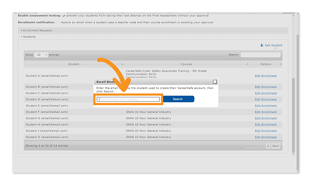Close the Enroll Student dialog
This screenshot has height=185, width=311.
pyautogui.click(x=215, y=82)
